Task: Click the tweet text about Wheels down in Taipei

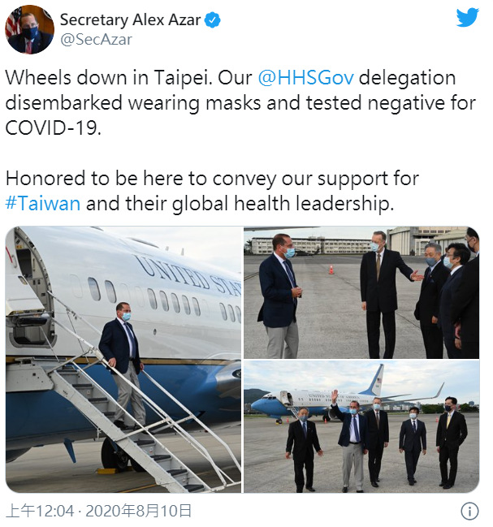Action: point(240,103)
